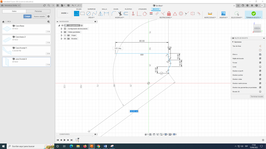266x149 pixels.
Task: Open the Personas tab in data panel
Action: [x=38, y=11]
